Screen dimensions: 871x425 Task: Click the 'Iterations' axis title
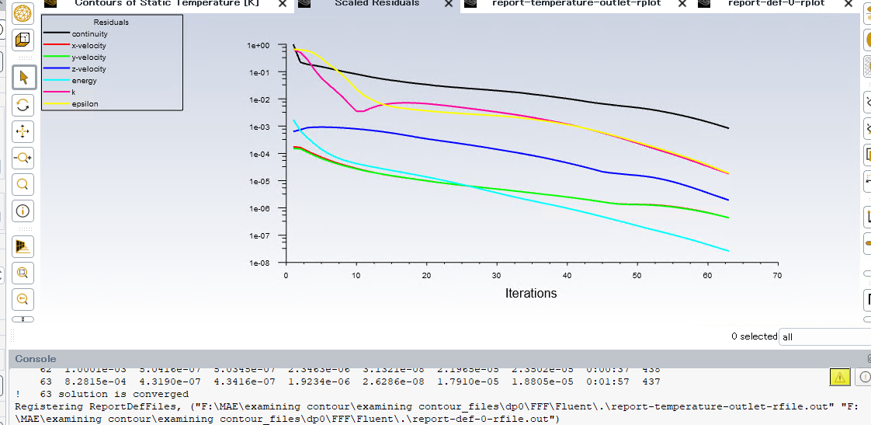coord(531,293)
